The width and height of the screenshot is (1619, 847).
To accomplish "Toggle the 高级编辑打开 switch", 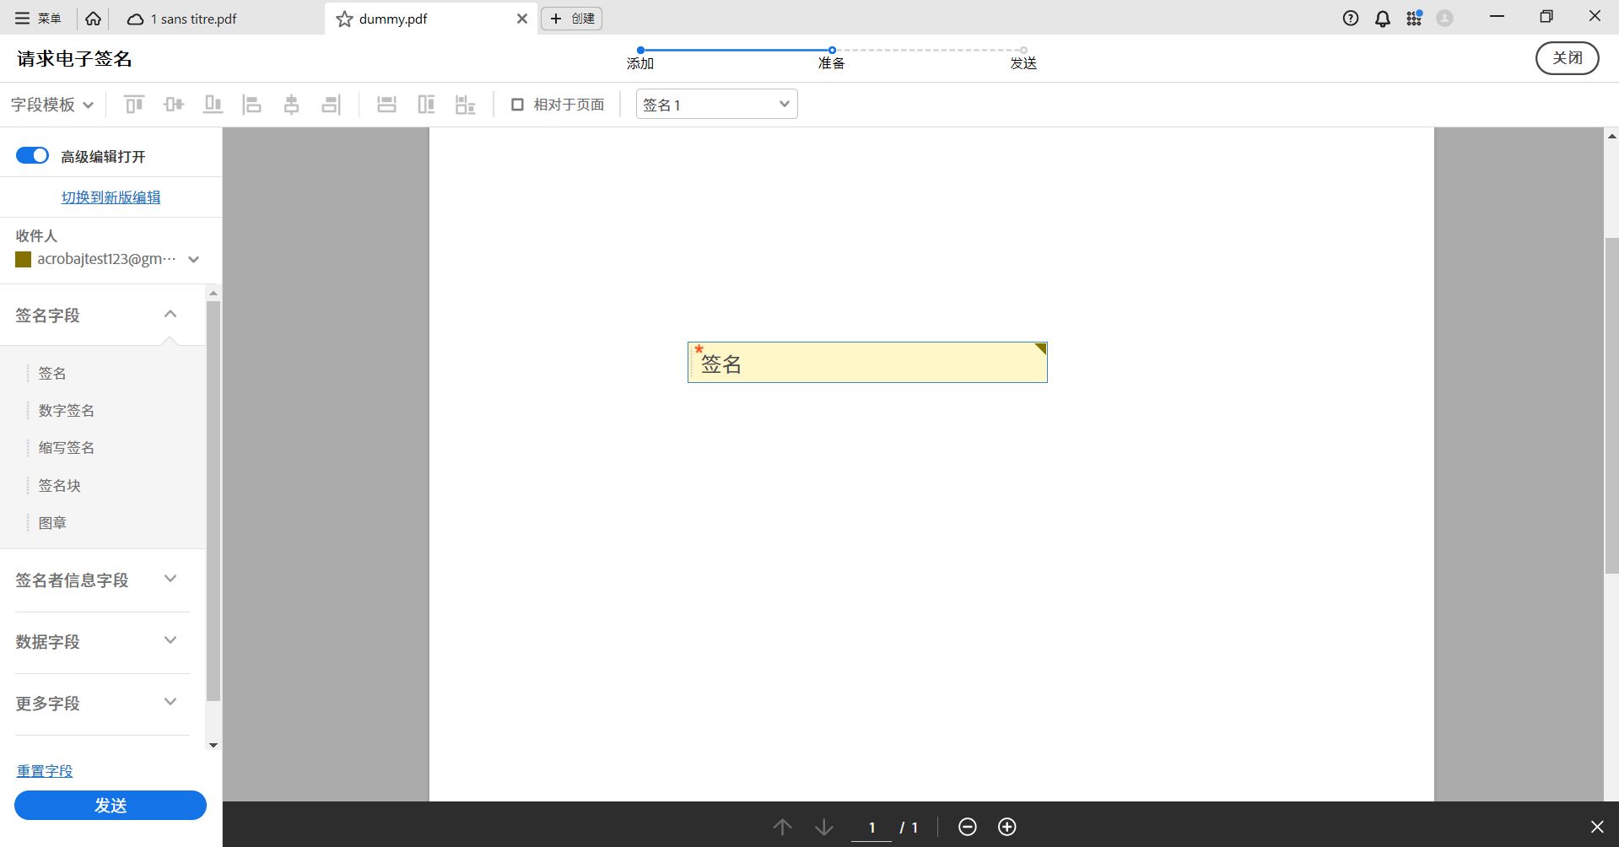I will 33,155.
